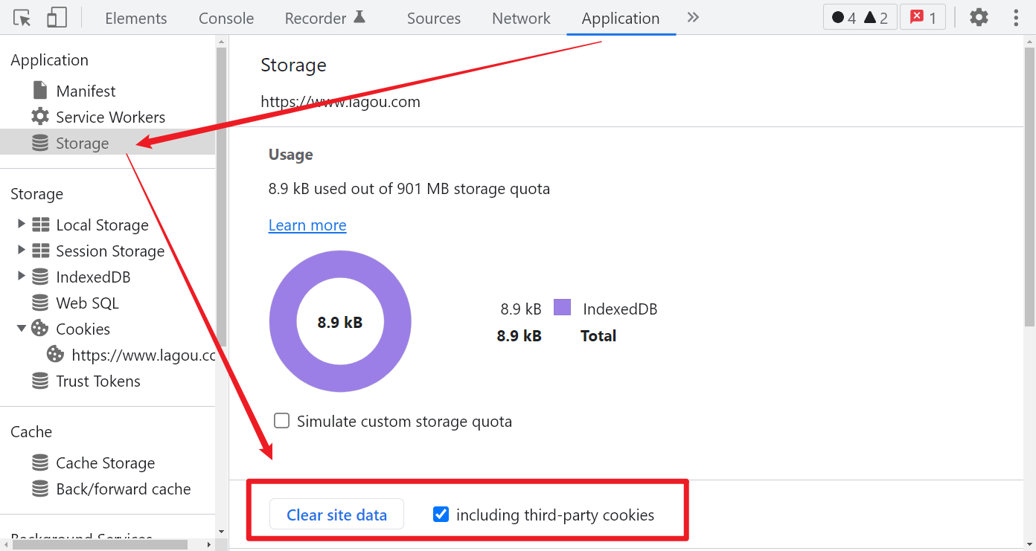Click the Session Storage grid icon

(x=40, y=251)
